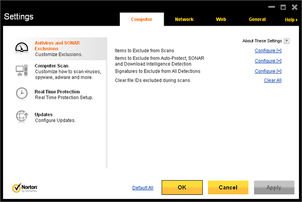This screenshot has height=202, width=302.
Task: Click 'Items to Exclude from Scans' text
Action: [144, 50]
